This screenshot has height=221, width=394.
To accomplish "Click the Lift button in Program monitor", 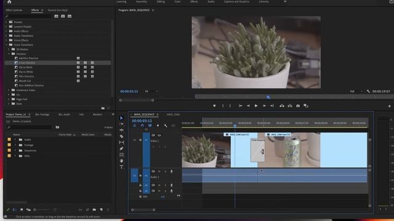I will click(x=282, y=106).
